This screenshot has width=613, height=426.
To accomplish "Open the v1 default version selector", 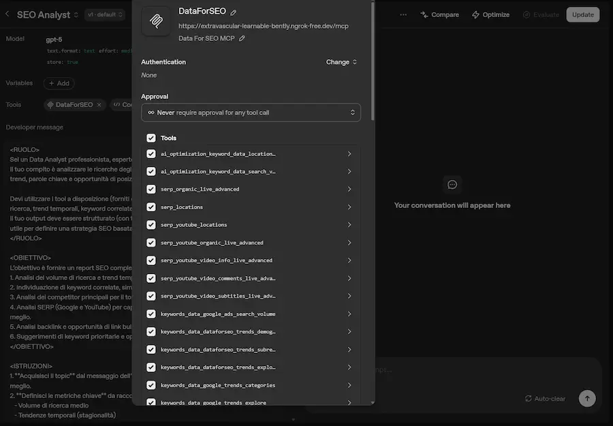I will pos(105,14).
